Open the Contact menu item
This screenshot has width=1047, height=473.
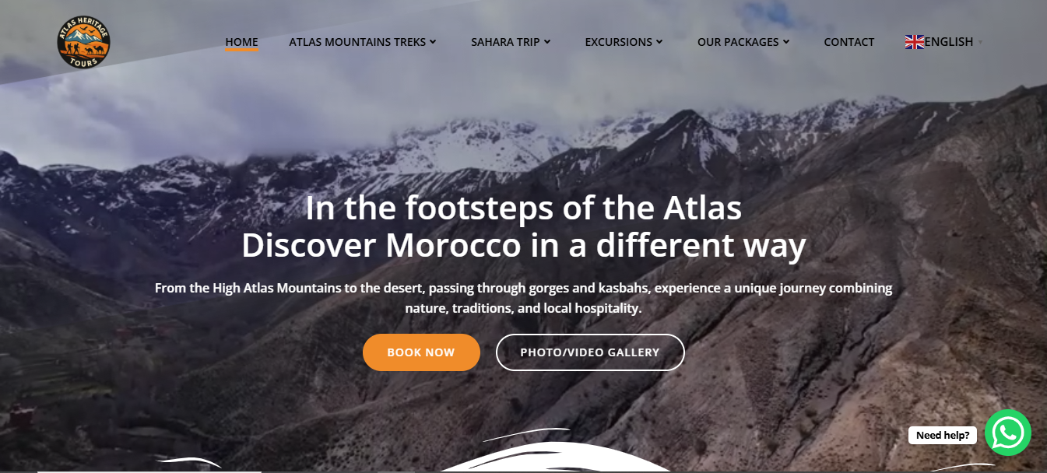click(849, 42)
